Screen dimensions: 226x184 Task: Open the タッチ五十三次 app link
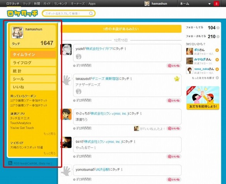point(20,118)
